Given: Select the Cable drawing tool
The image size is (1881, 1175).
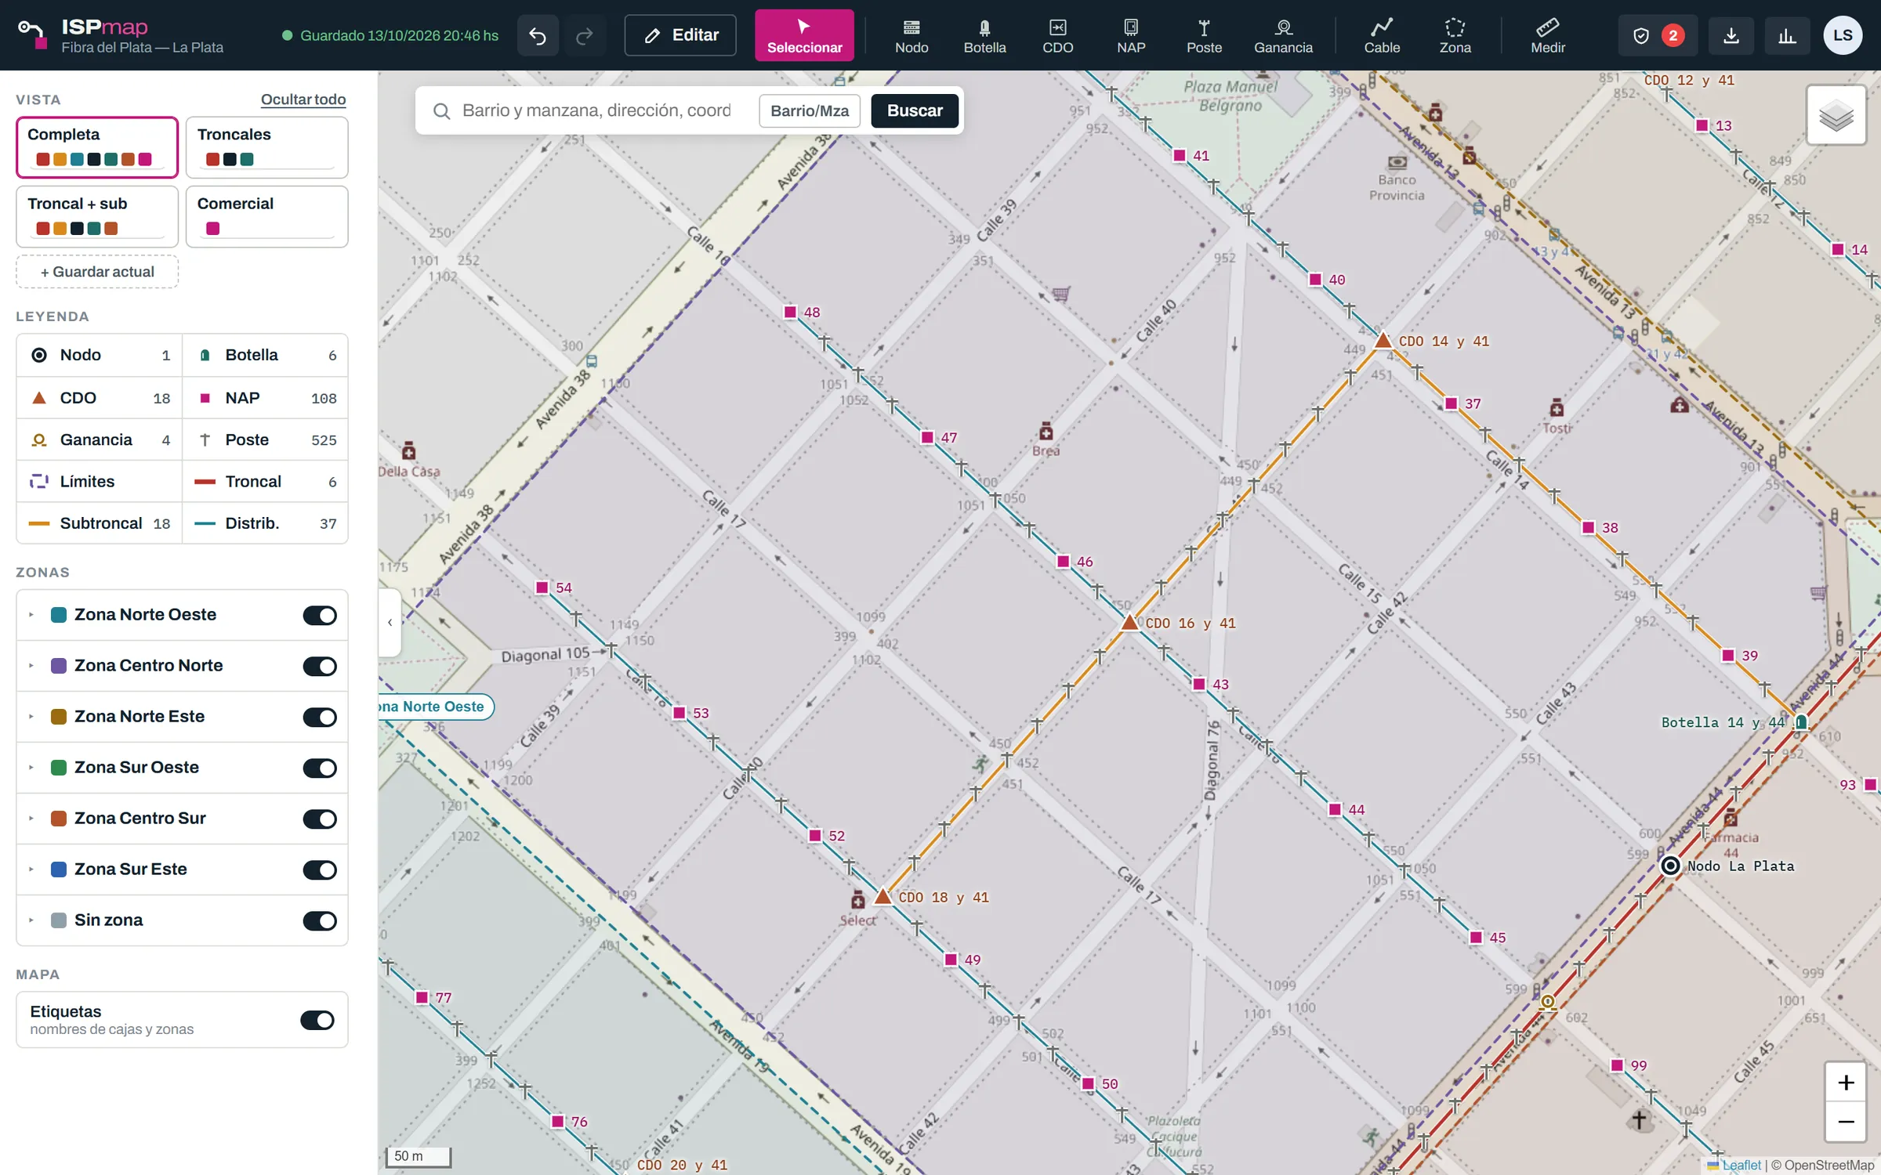Looking at the screenshot, I should pos(1382,35).
